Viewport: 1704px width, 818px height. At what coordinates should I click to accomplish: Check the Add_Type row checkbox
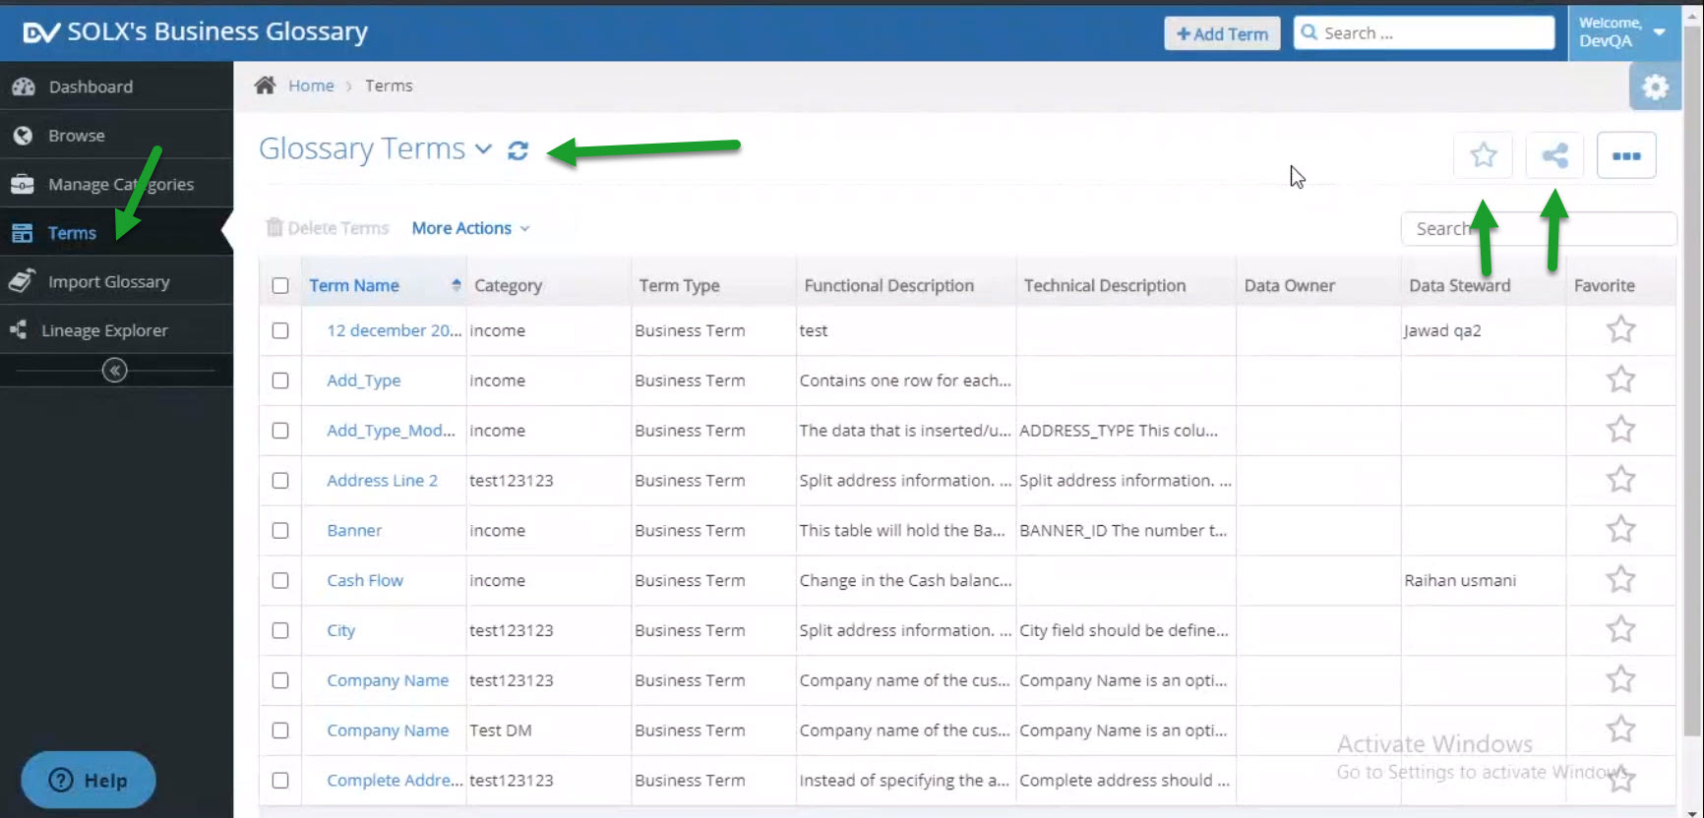pos(280,380)
